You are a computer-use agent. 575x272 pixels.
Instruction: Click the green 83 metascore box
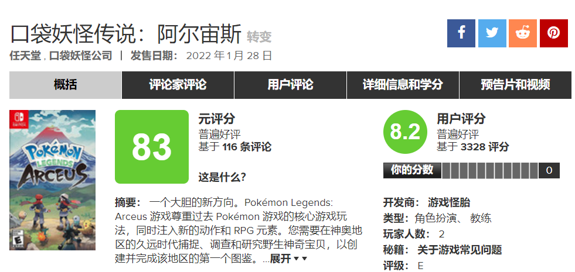point(152,147)
